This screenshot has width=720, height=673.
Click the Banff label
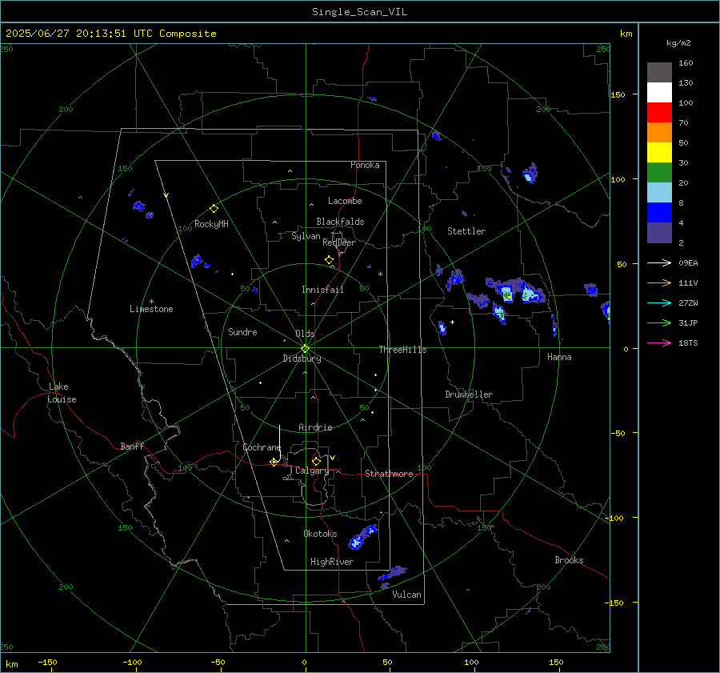132,446
